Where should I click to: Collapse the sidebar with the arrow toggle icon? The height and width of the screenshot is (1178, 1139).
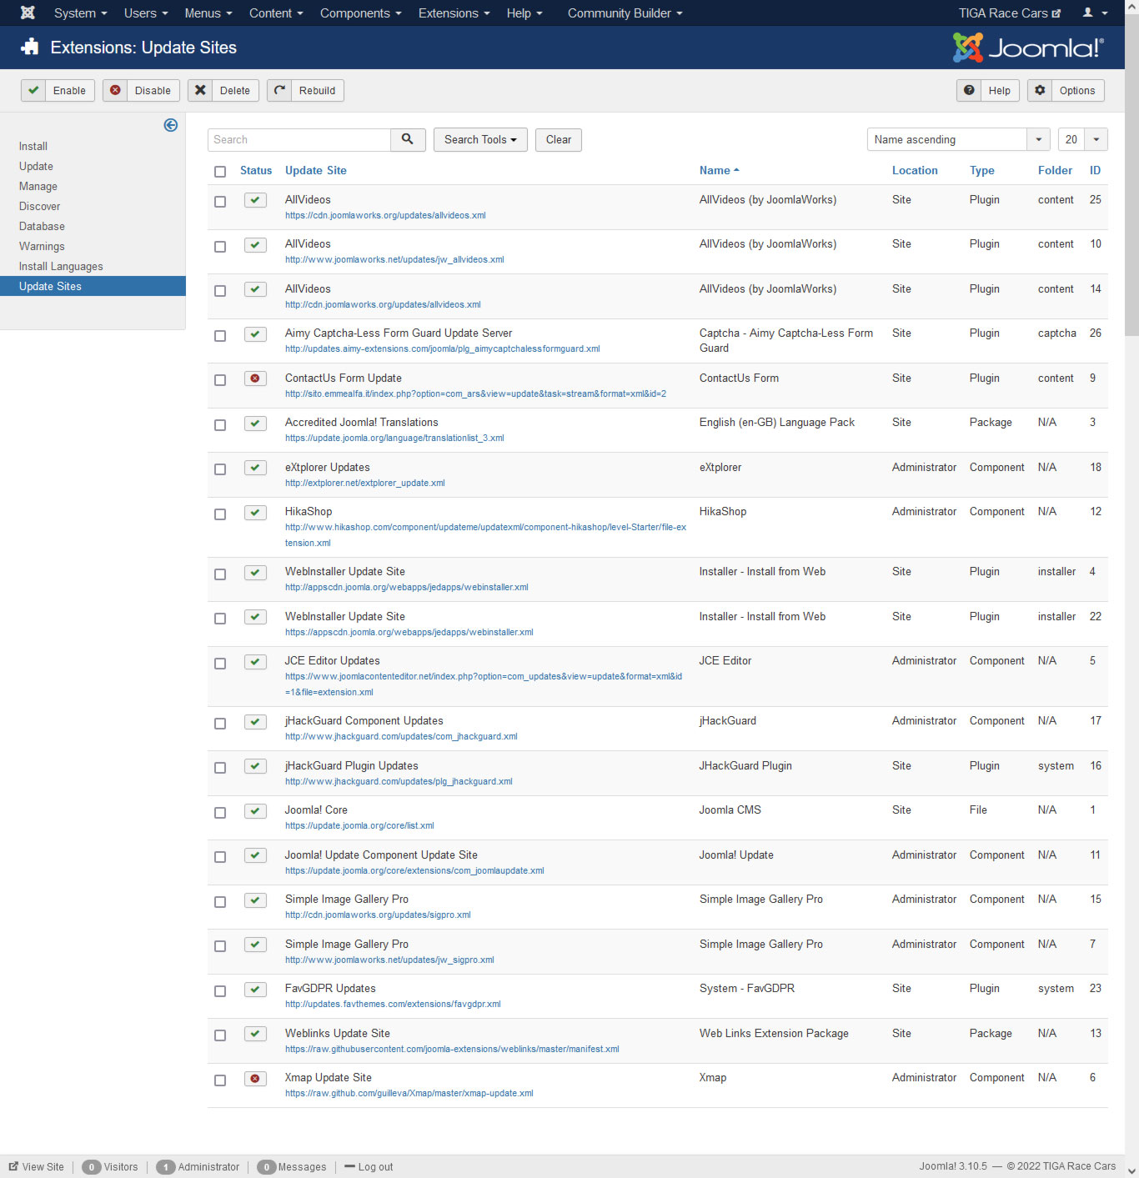pyautogui.click(x=171, y=125)
